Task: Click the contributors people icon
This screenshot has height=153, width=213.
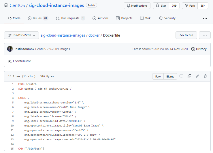Action: point(10,61)
